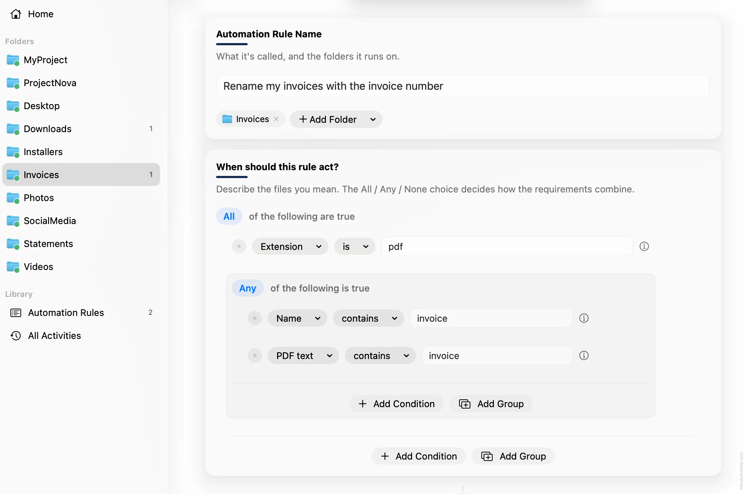Screen dimensions: 748x494
Task: Select the Invoices folder in the sidebar
Action: (81, 175)
